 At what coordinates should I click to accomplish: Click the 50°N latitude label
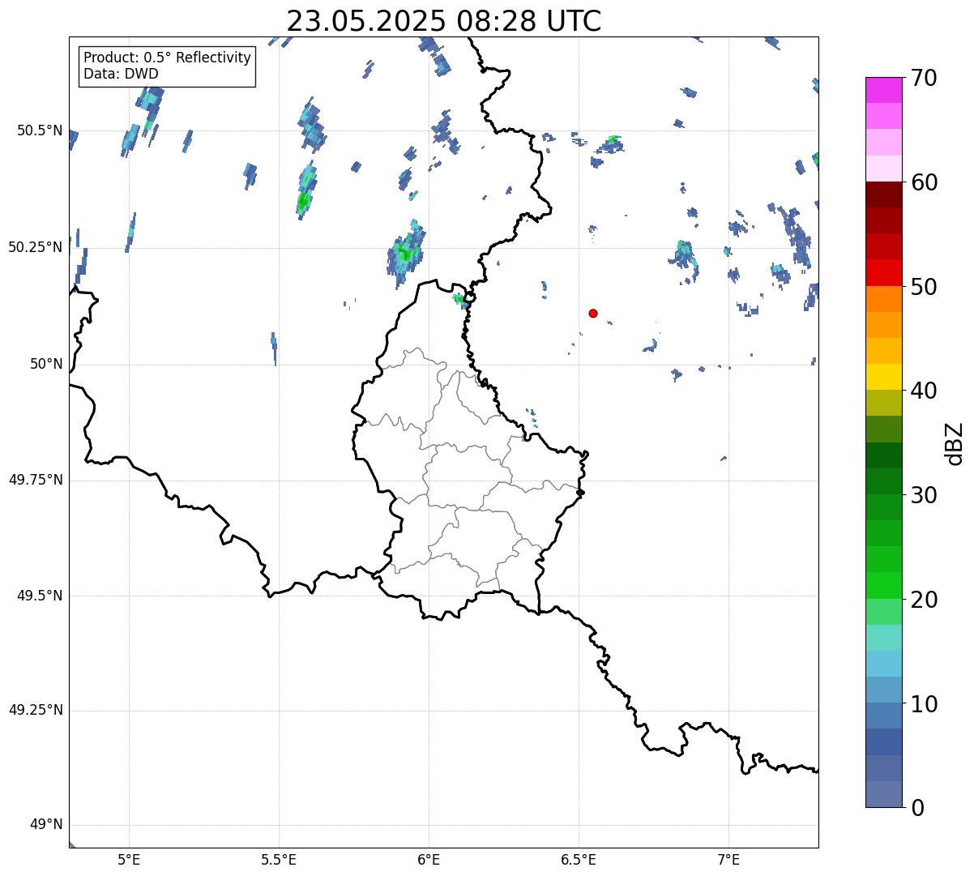(47, 364)
